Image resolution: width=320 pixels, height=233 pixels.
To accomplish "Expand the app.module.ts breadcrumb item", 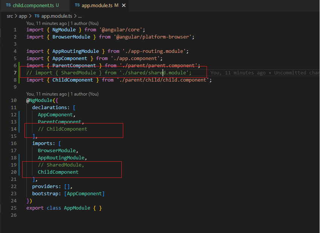I will click(x=57, y=16).
